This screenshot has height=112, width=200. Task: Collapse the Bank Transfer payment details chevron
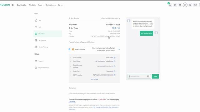[119, 49]
